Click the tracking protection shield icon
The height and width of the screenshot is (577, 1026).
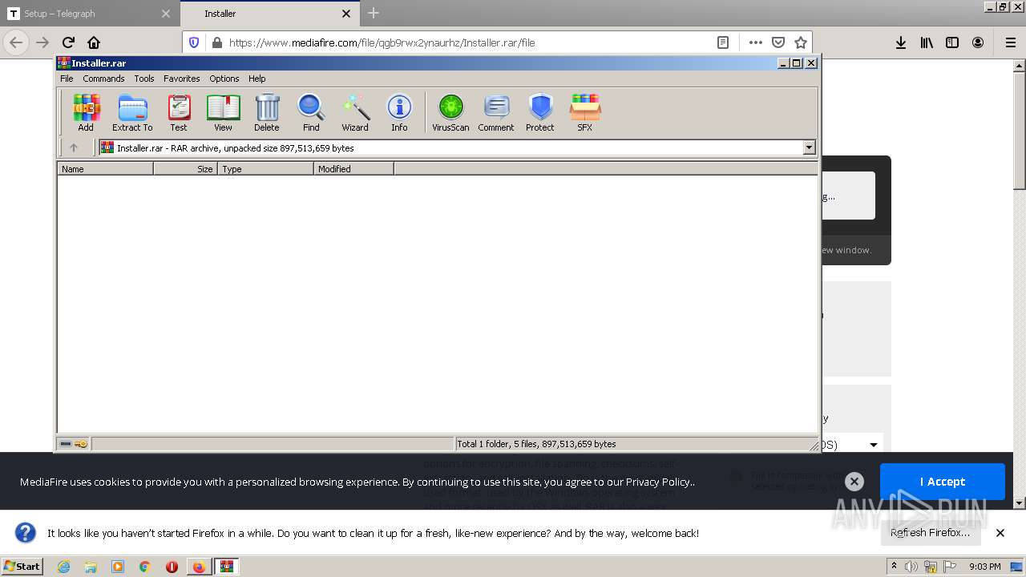coord(194,42)
